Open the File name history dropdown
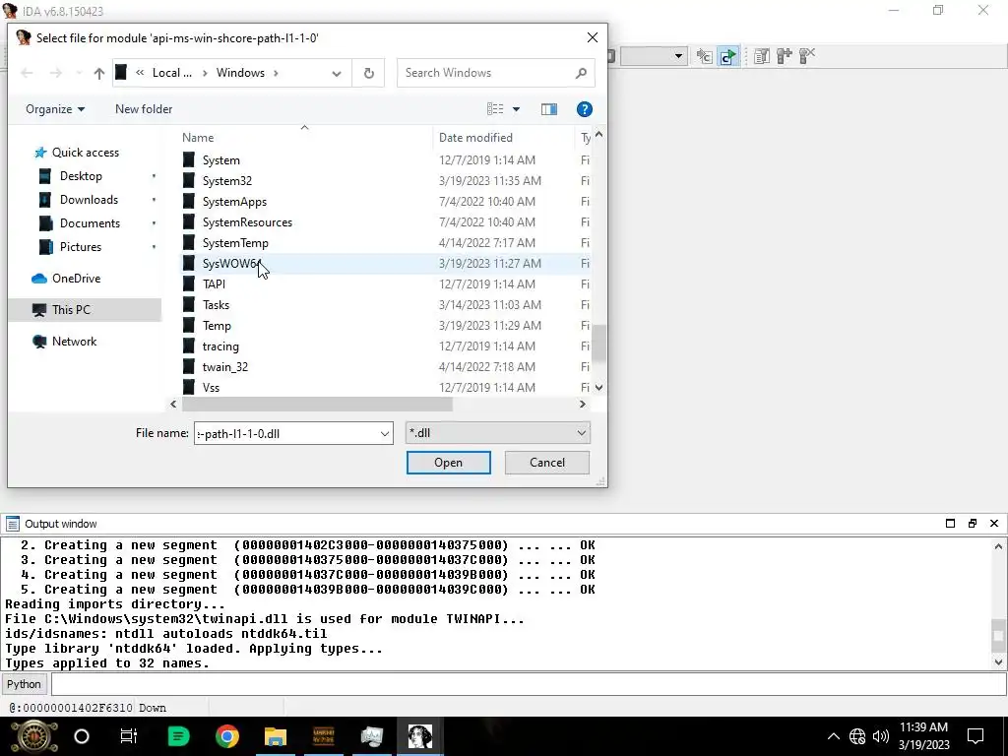 [385, 433]
